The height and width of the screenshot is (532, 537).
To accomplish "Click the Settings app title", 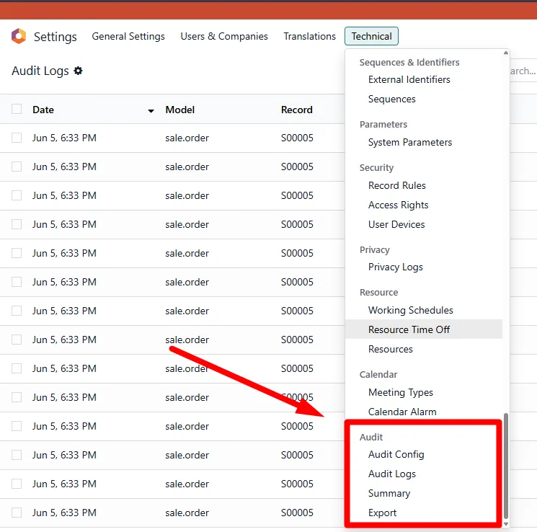I will click(x=55, y=37).
